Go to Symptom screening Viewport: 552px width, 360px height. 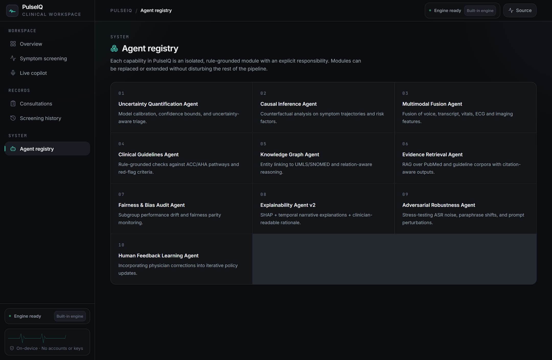[47, 58]
